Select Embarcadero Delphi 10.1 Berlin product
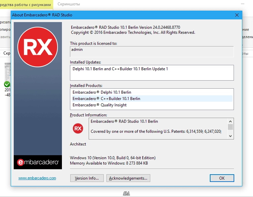Screen dimensions: 253x197 [x=152, y=92]
